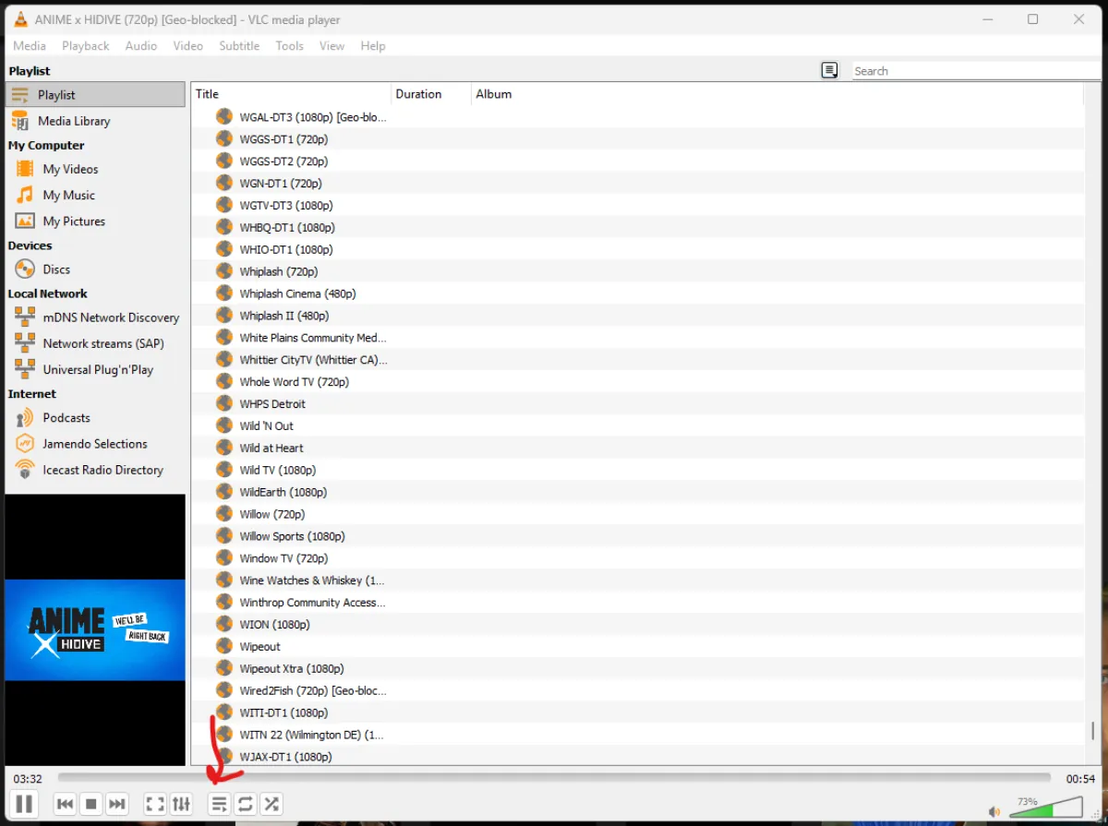Open the Help menu
Image resolution: width=1108 pixels, height=826 pixels.
pos(373,46)
